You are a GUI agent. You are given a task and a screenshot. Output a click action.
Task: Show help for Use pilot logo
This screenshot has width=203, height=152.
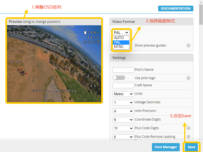tap(189, 78)
